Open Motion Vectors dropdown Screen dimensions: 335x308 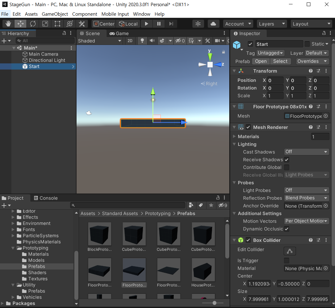[307, 221]
